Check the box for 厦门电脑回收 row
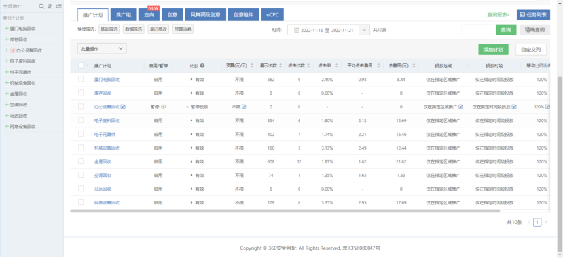563x258 pixels. coord(81,79)
